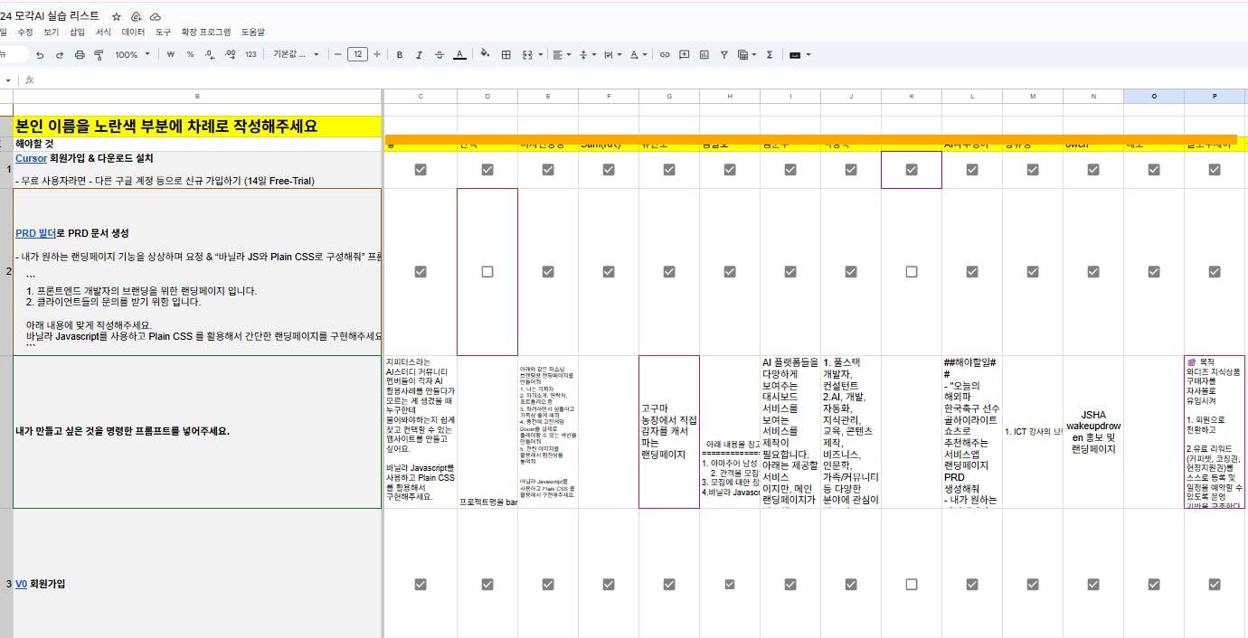Open the PRD 빌더 hyperlink

[x=35, y=233]
